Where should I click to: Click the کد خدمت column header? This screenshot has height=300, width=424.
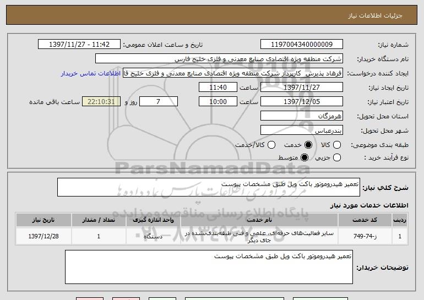(x=365, y=220)
